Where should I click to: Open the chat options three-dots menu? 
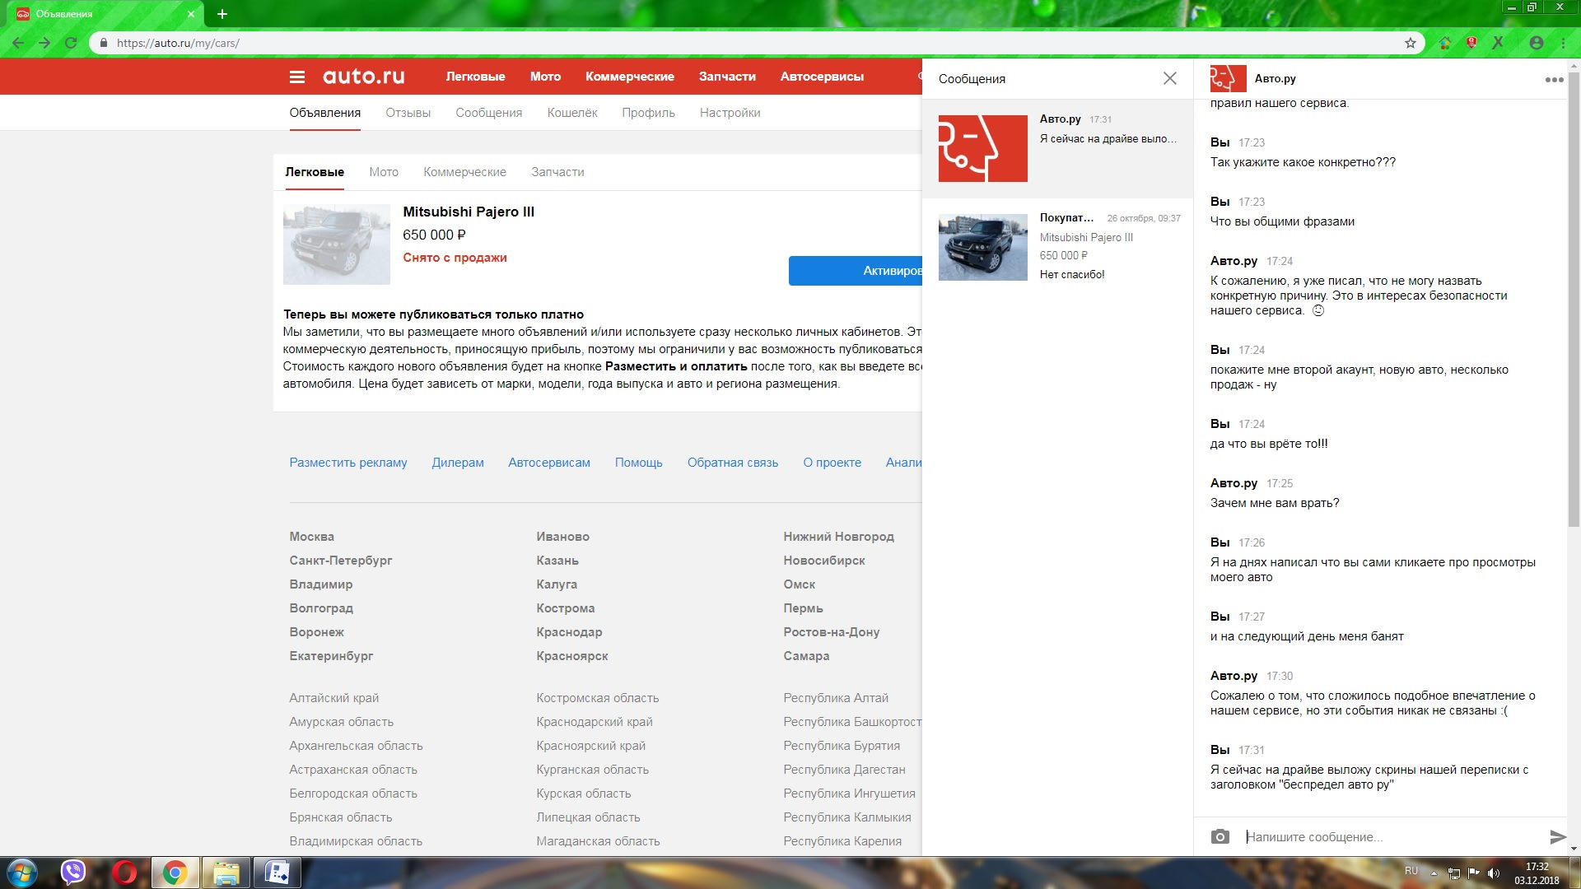(1553, 80)
